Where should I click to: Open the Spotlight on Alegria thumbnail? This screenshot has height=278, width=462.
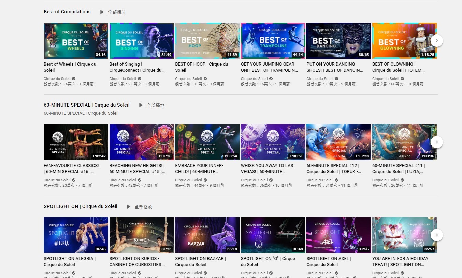click(x=76, y=235)
